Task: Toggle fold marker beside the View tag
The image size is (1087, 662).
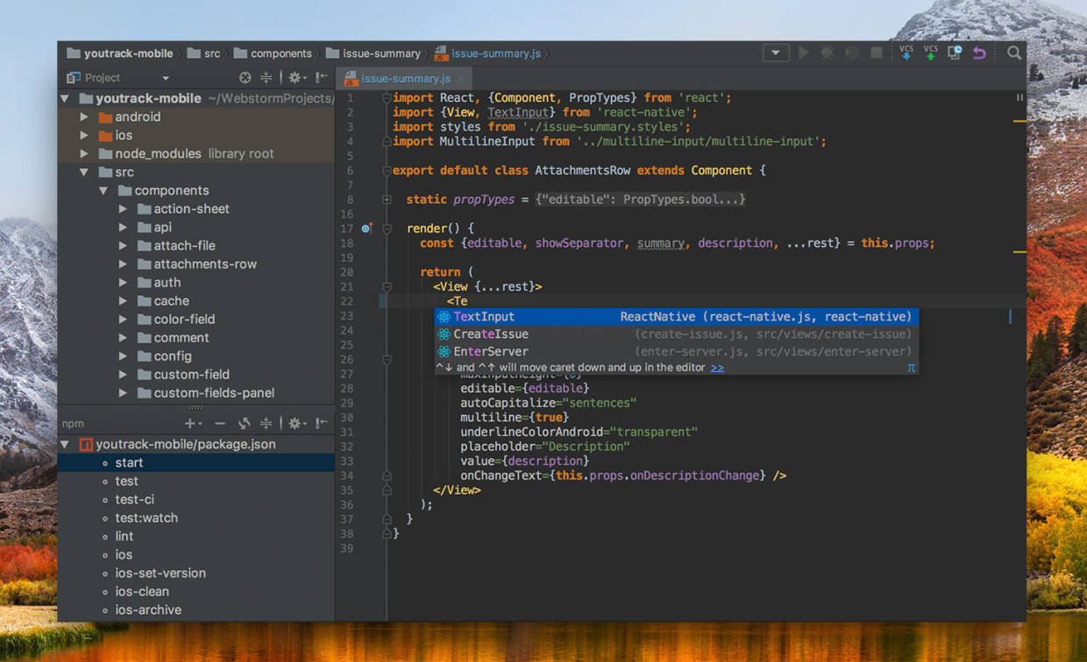Action: (x=387, y=286)
